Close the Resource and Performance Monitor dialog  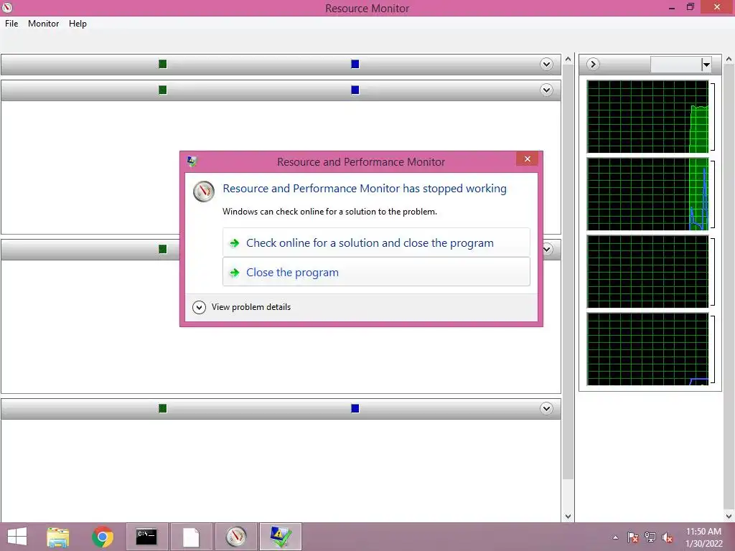click(527, 159)
